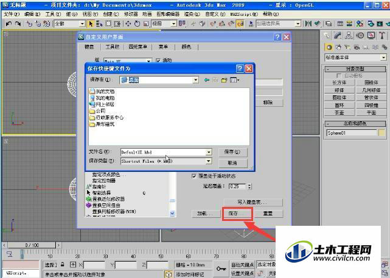Click the Redo arrow in main toolbar

click(x=18, y=24)
